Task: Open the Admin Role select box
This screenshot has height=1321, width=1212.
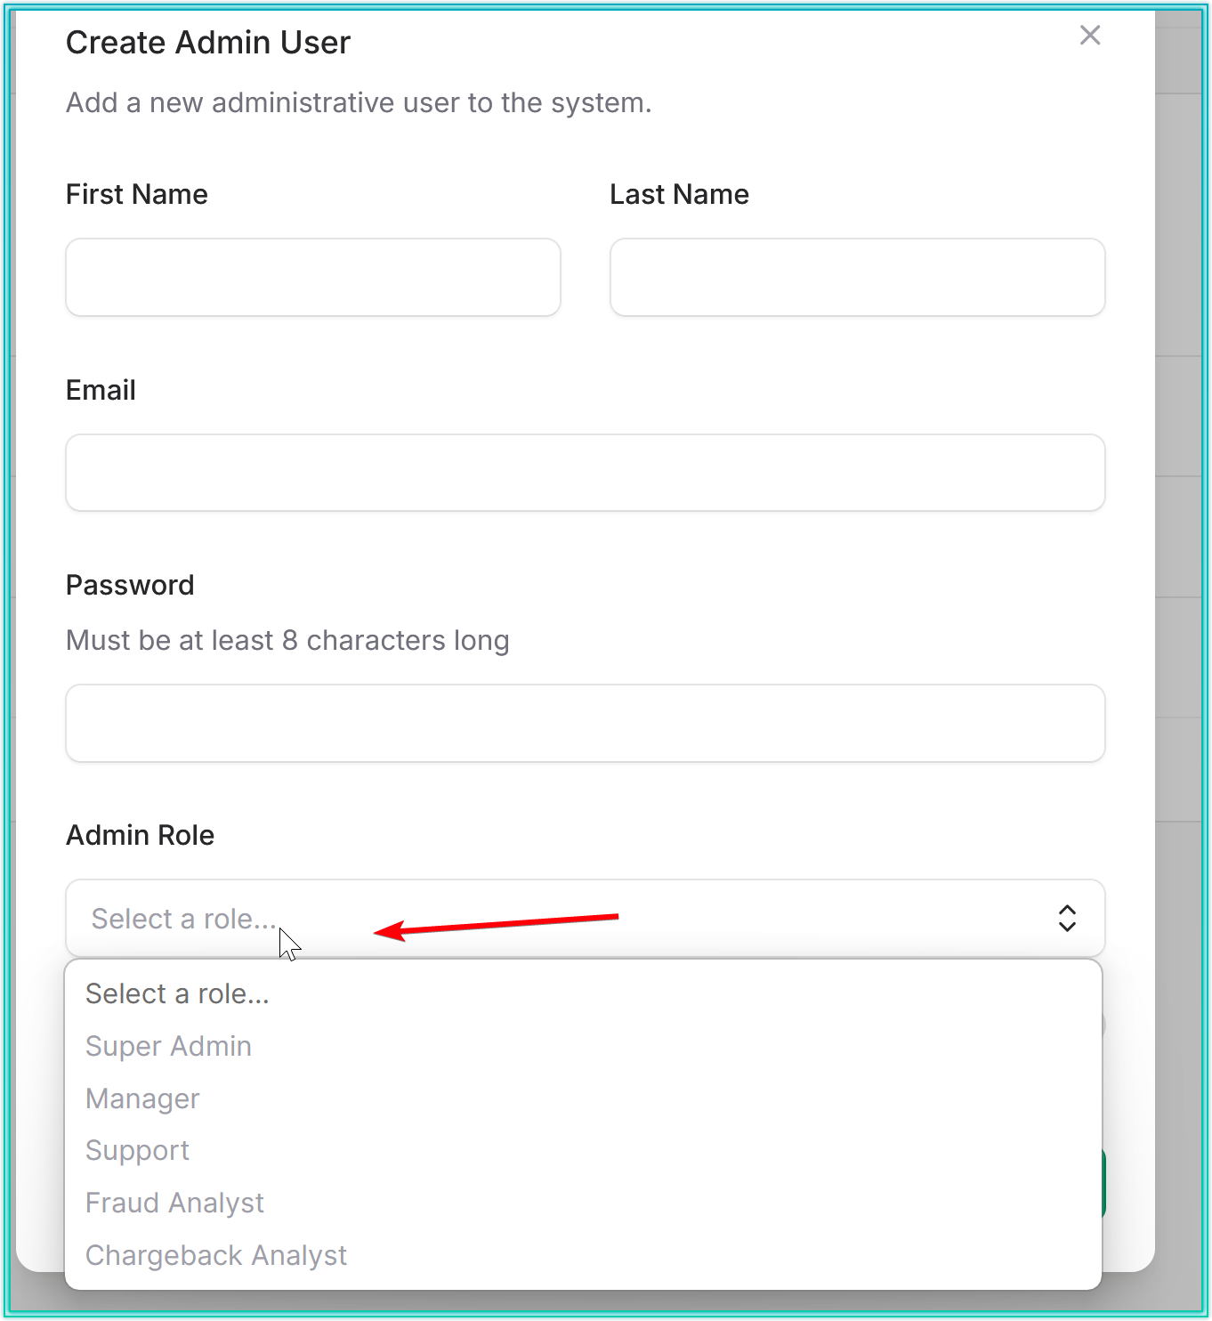Action: (x=585, y=919)
